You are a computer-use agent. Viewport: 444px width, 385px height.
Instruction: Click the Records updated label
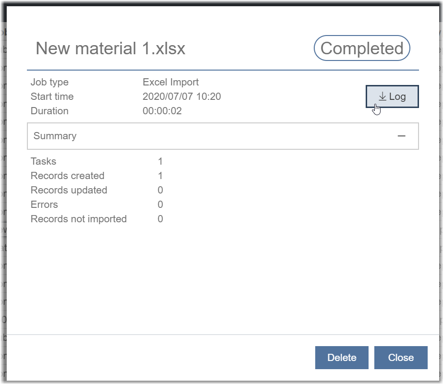click(69, 190)
